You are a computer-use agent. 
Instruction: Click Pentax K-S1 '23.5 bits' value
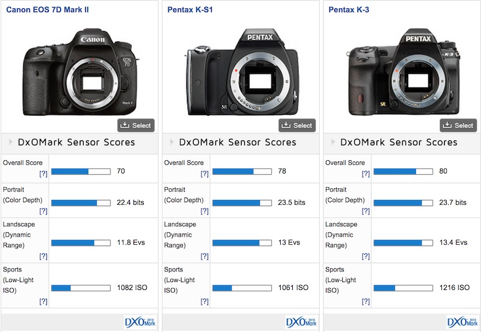click(292, 202)
